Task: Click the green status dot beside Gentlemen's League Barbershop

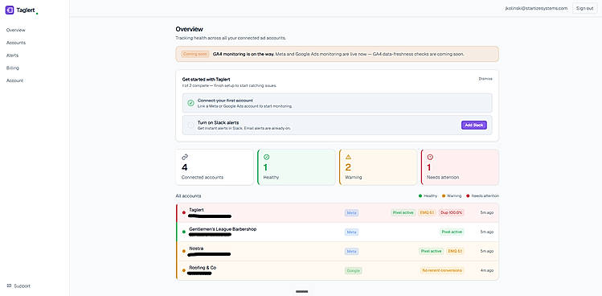Action: coord(184,232)
